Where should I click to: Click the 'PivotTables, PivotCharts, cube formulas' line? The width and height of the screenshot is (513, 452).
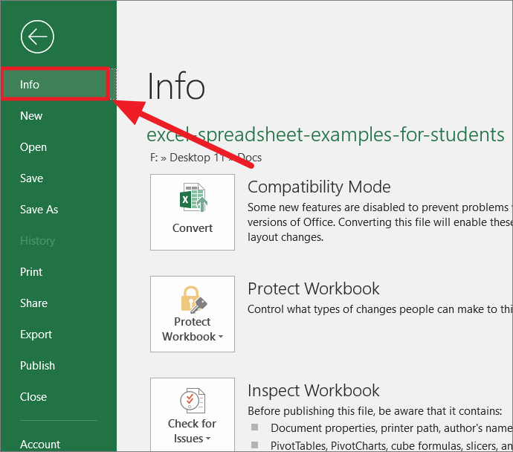[x=391, y=446]
